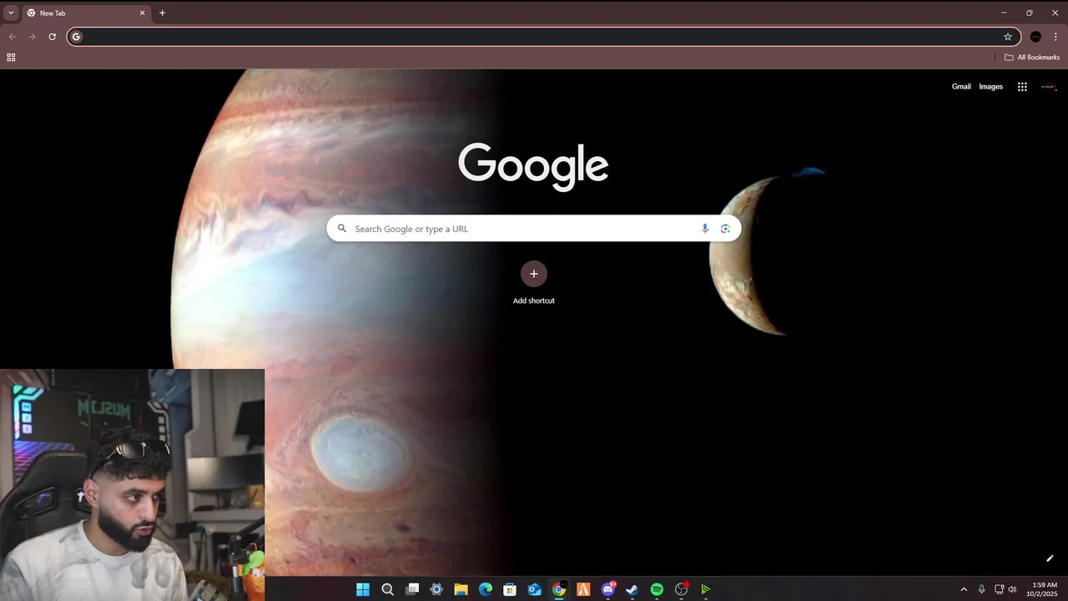This screenshot has height=601, width=1068.
Task: Open volume control from tray
Action: [x=1012, y=589]
